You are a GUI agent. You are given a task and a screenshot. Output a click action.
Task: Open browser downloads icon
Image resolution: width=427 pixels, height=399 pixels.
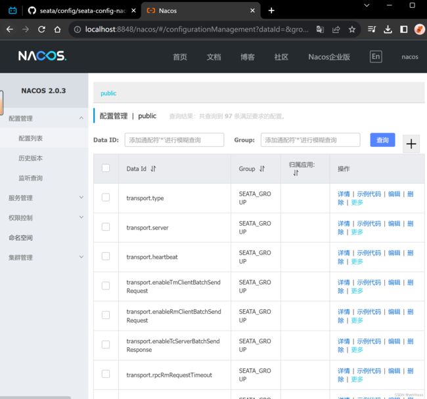pos(388,29)
